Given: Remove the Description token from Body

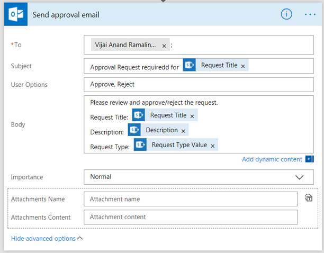Looking at the screenshot, I should [x=183, y=131].
